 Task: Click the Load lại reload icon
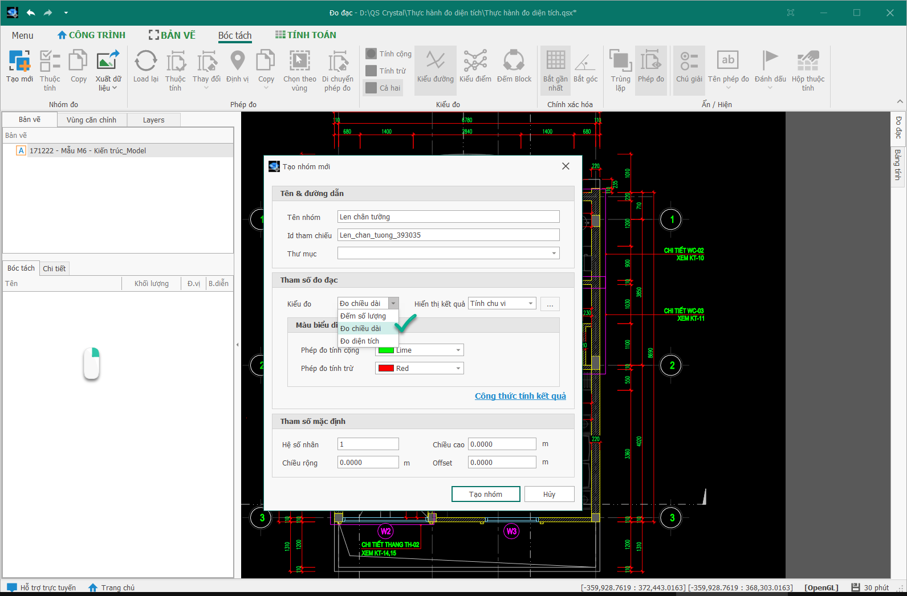(146, 67)
